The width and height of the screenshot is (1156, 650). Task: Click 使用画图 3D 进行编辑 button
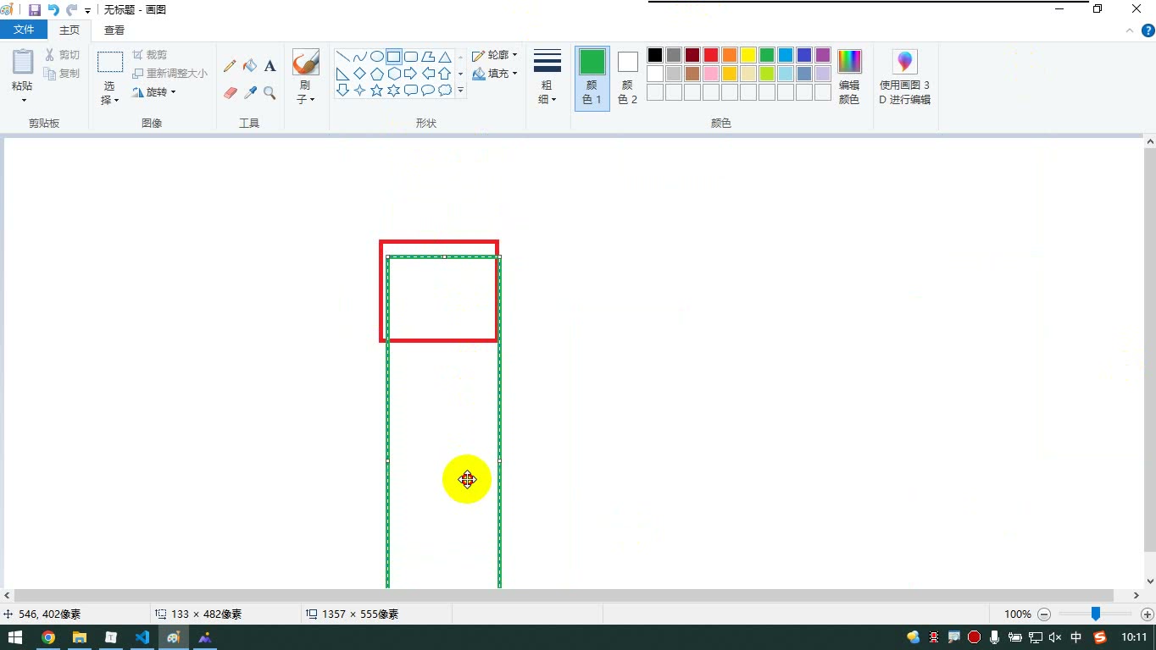[x=905, y=77]
